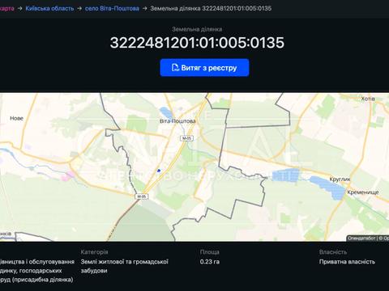389x291 pixels.
Task: Select the 0.23 га area value
Action: [x=210, y=262]
